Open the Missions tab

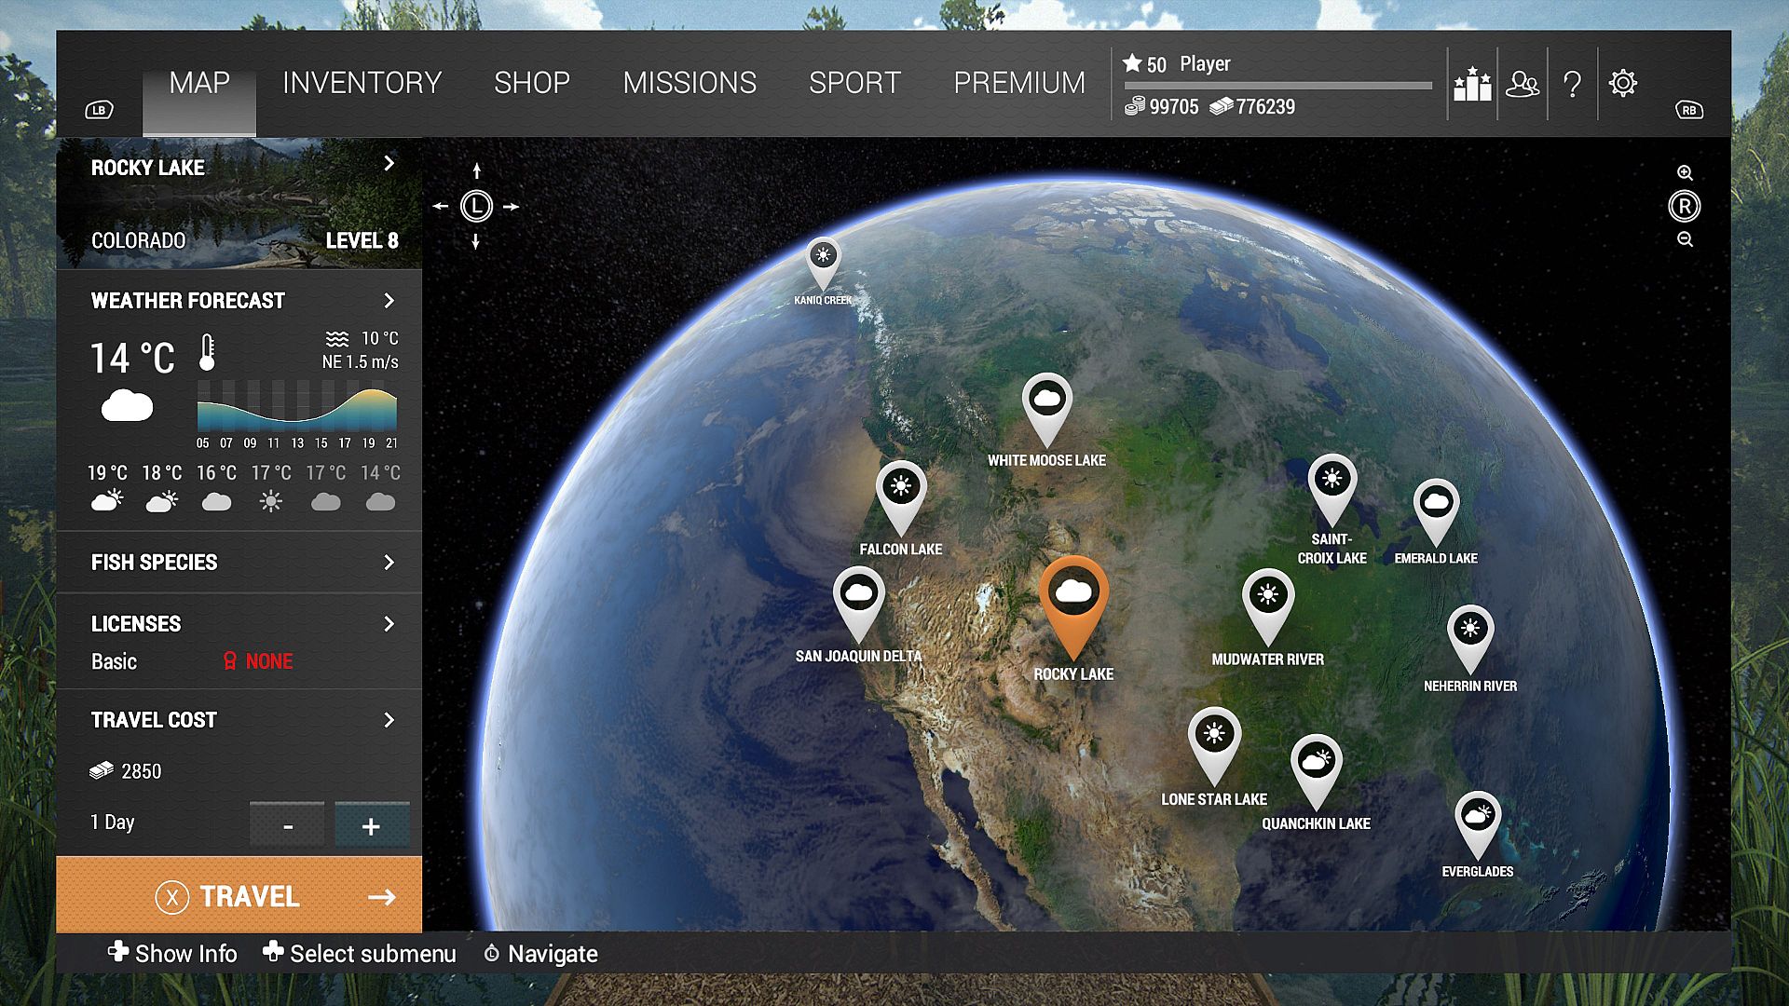[x=690, y=83]
